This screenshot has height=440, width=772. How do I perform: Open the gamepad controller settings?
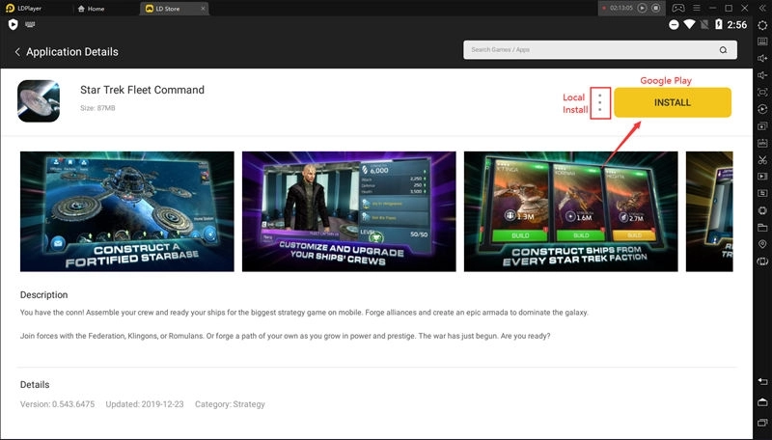pyautogui.click(x=677, y=9)
